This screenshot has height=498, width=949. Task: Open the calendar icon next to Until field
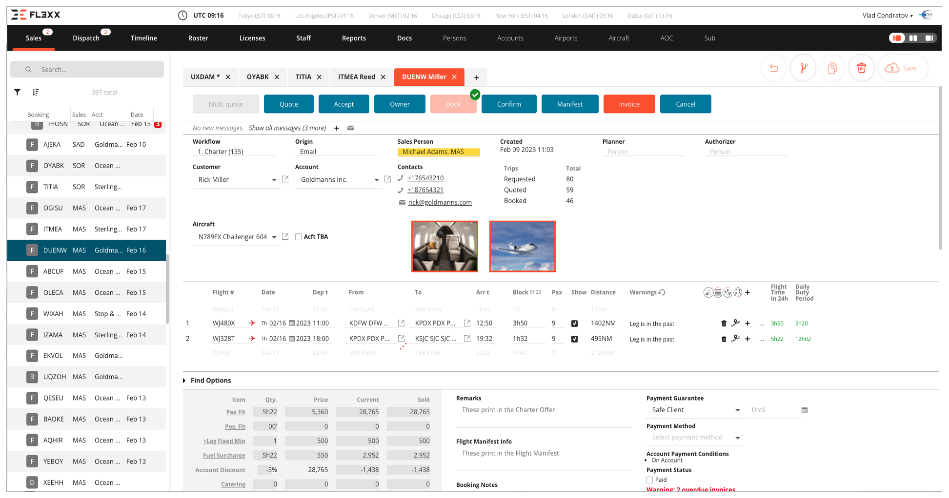[805, 410]
